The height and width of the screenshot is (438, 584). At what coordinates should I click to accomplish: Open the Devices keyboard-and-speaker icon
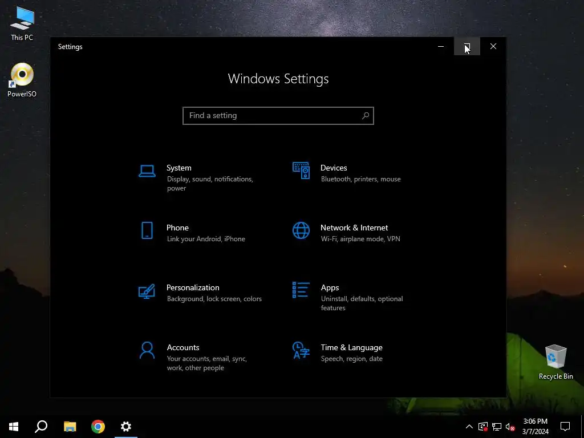tap(301, 171)
